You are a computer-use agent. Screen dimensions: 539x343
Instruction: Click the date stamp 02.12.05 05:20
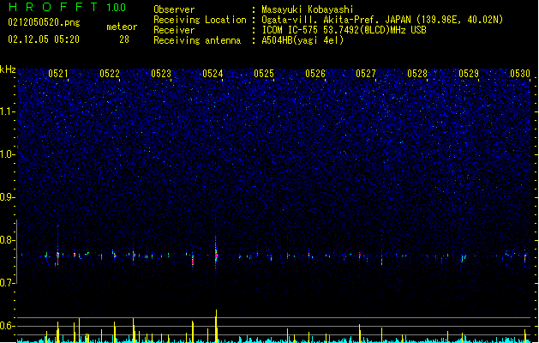pos(44,39)
